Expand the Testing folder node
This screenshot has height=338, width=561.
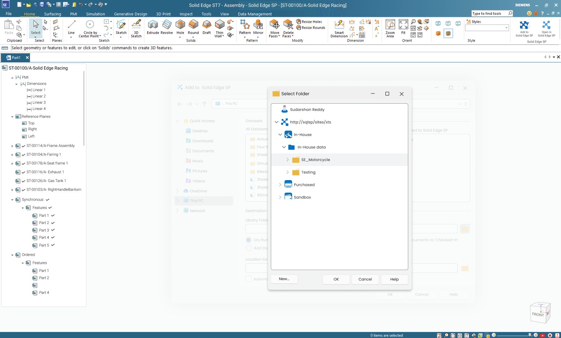coord(287,172)
